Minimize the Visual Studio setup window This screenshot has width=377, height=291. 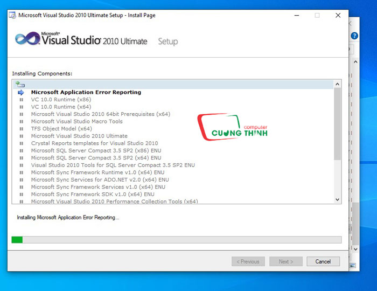(297, 16)
